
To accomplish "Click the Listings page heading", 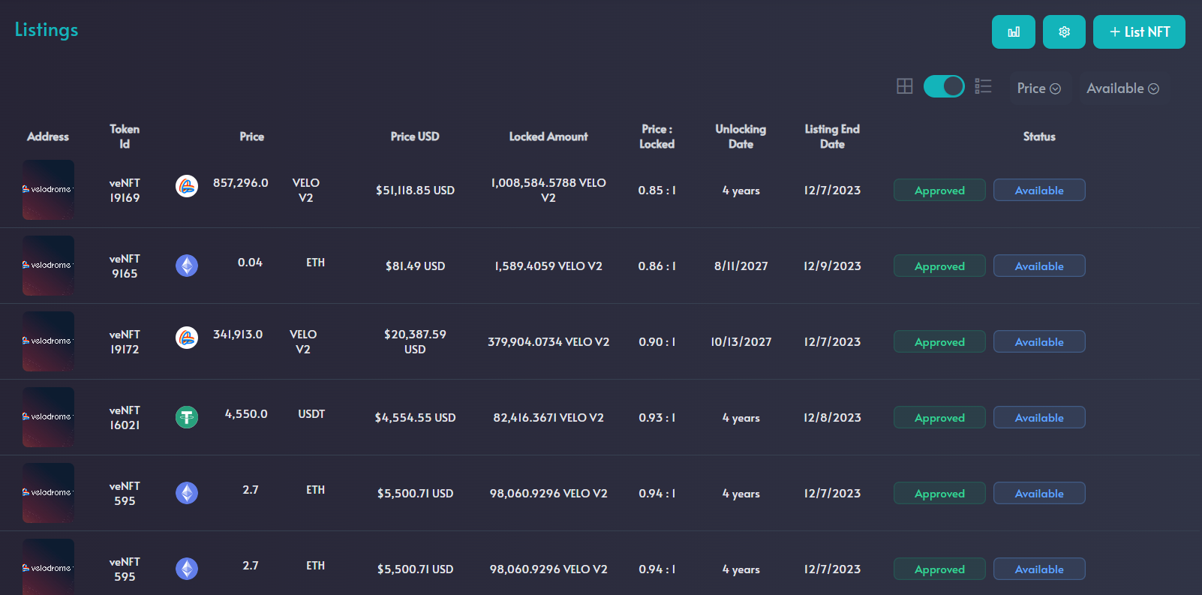I will (47, 30).
